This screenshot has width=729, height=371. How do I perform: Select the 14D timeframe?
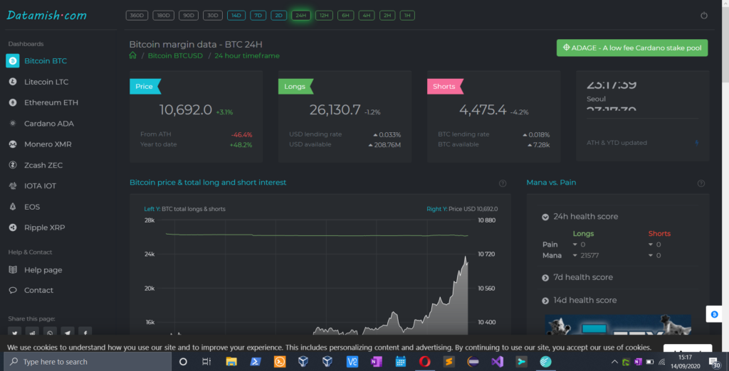click(236, 16)
